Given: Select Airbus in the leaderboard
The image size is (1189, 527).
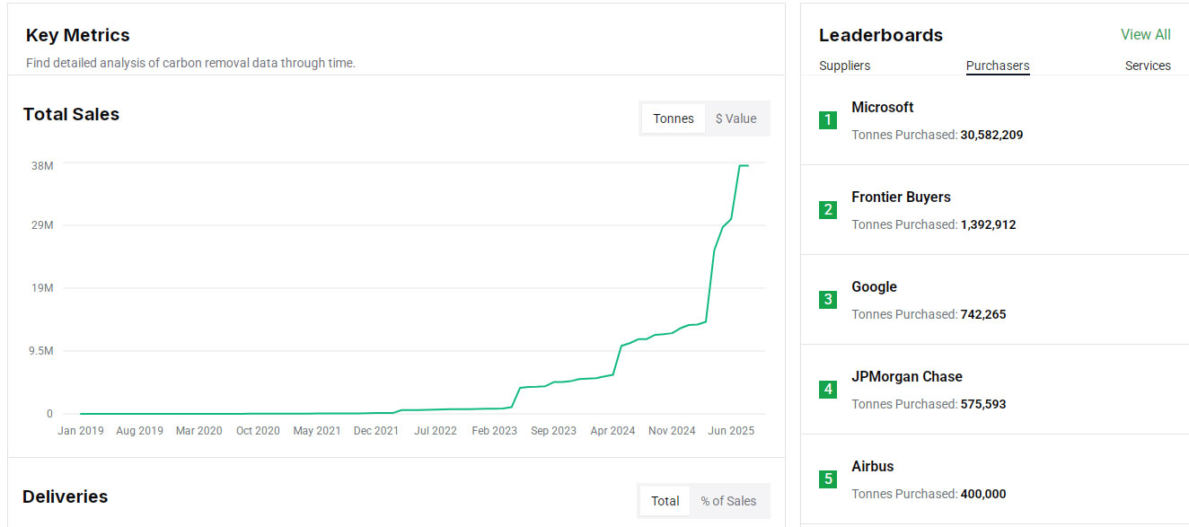Looking at the screenshot, I should pos(872,466).
